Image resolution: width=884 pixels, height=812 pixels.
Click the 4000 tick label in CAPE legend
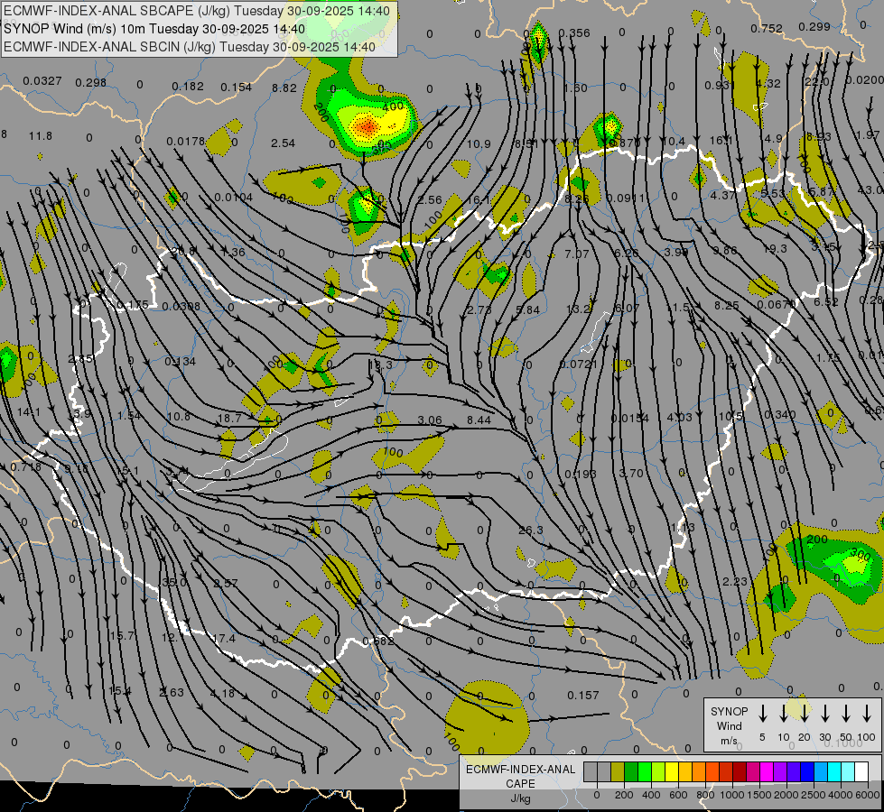click(840, 795)
